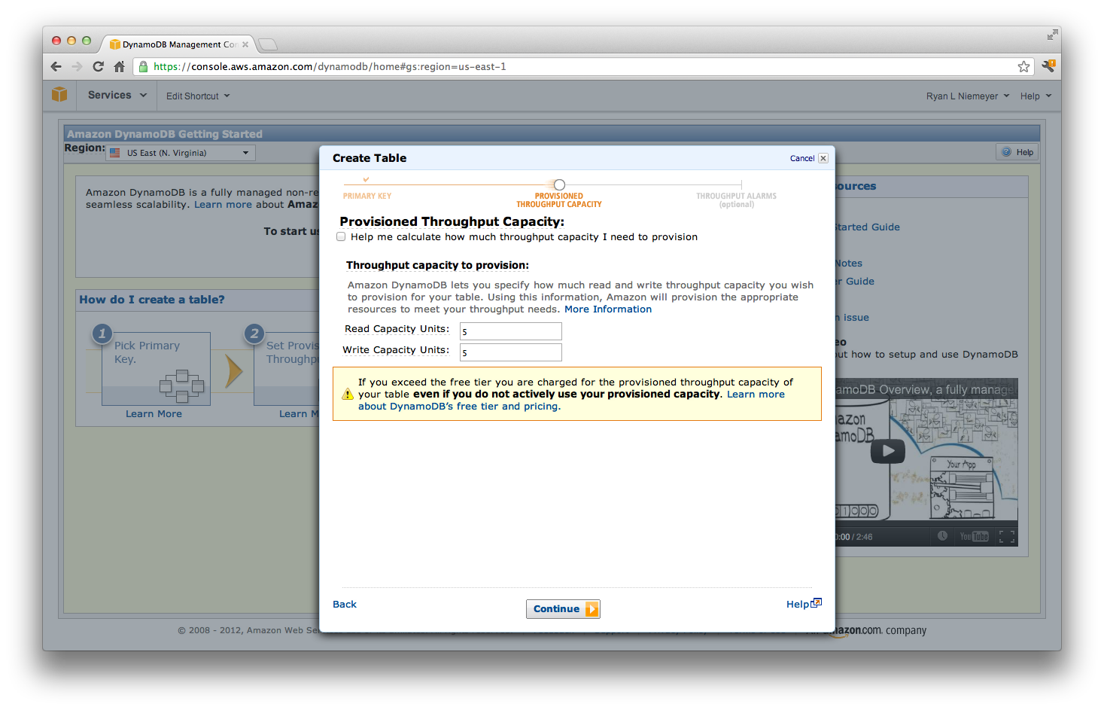Click the lock icon in the address bar
The width and height of the screenshot is (1104, 710).
click(x=144, y=66)
